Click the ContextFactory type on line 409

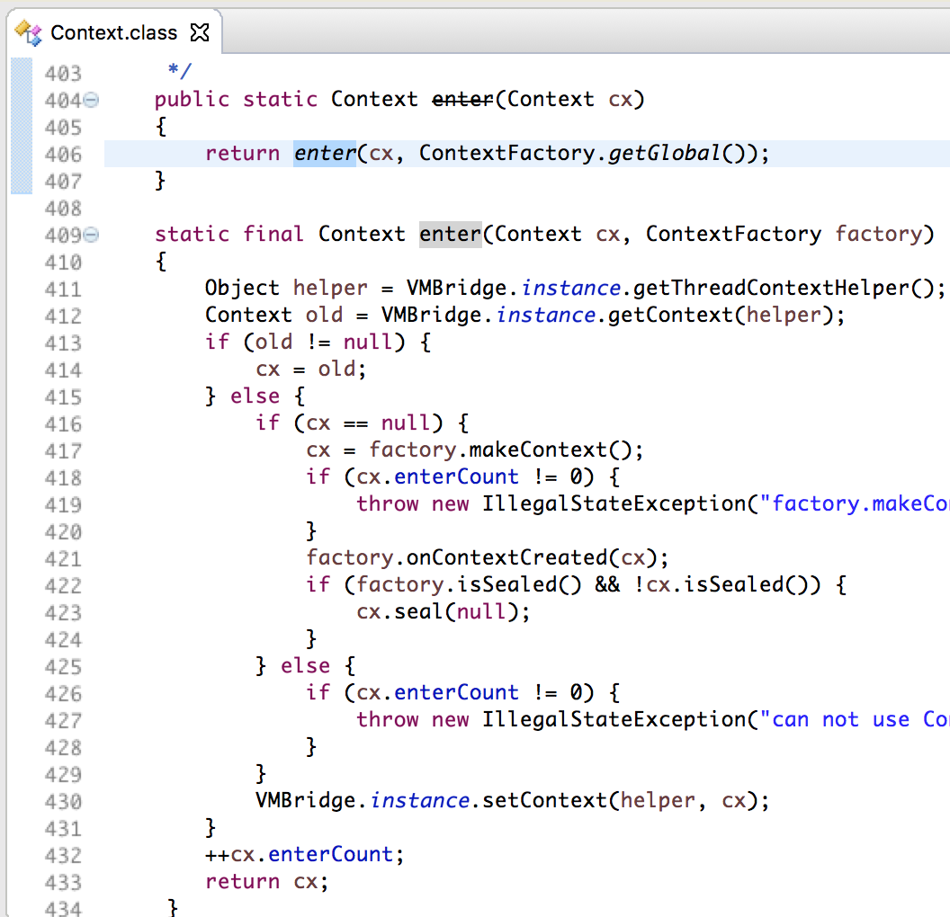click(734, 235)
